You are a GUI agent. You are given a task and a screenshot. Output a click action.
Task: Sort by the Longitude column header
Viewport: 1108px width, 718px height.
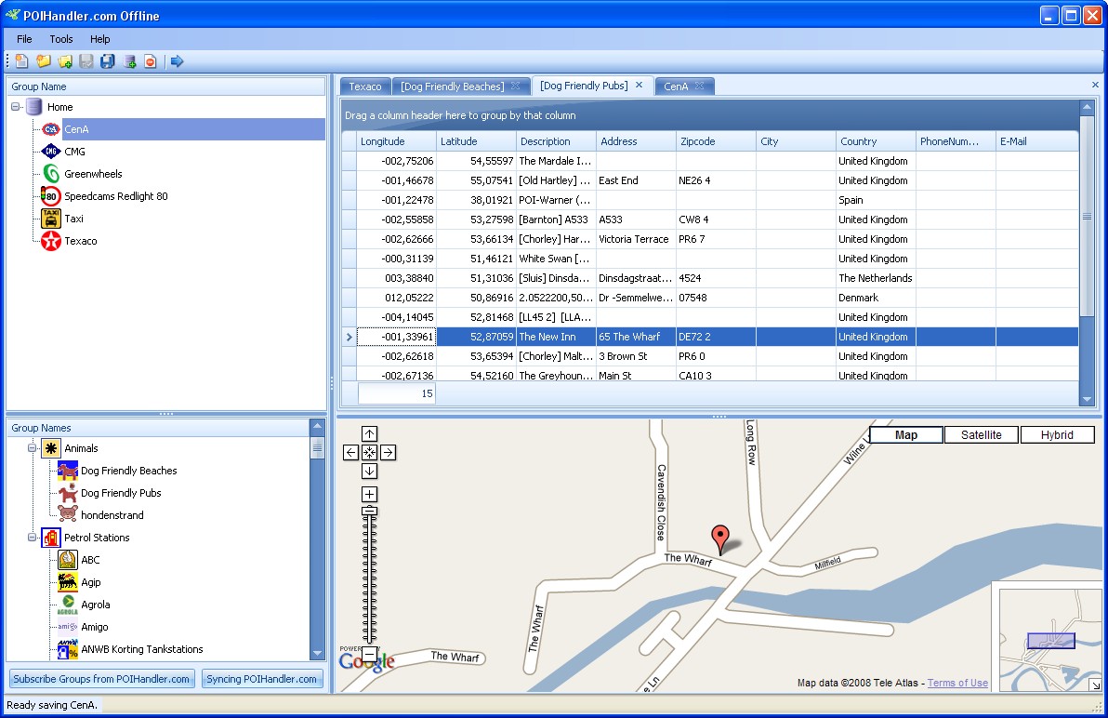396,141
